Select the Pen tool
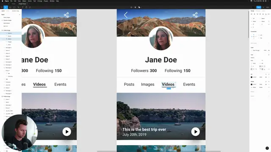The height and width of the screenshot is (152, 271). coord(19,7)
